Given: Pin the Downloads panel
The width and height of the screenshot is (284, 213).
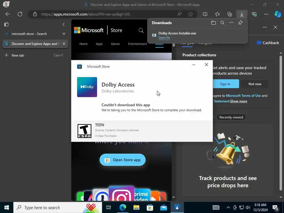Looking at the screenshot, I should click(240, 23).
